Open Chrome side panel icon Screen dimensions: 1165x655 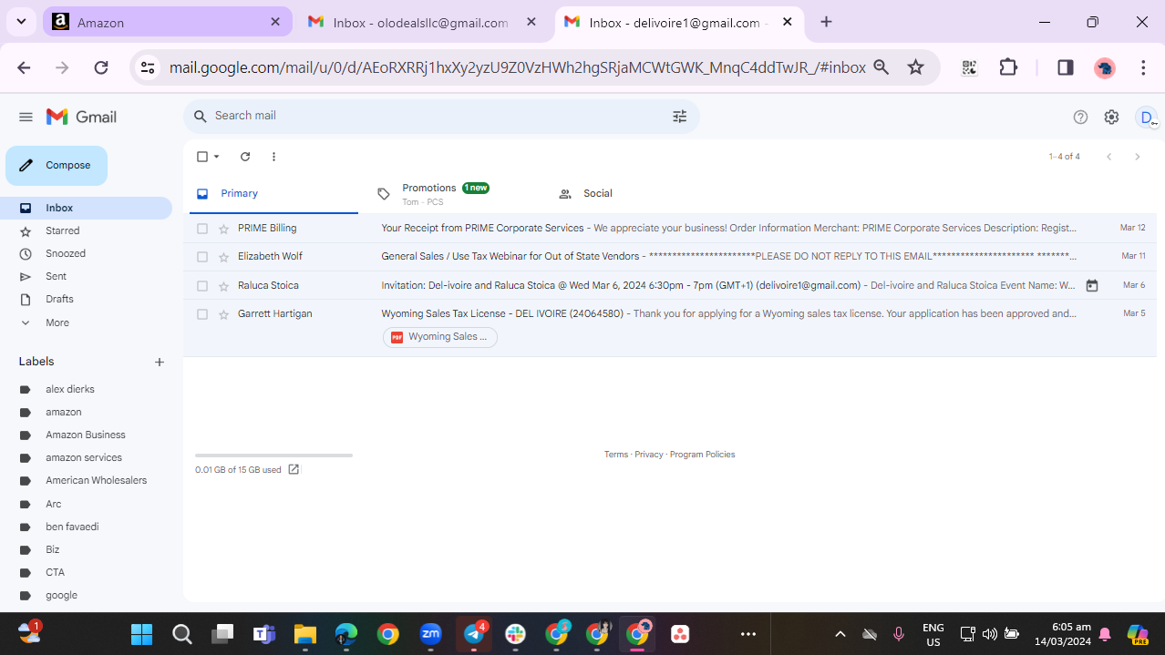pyautogui.click(x=1065, y=67)
